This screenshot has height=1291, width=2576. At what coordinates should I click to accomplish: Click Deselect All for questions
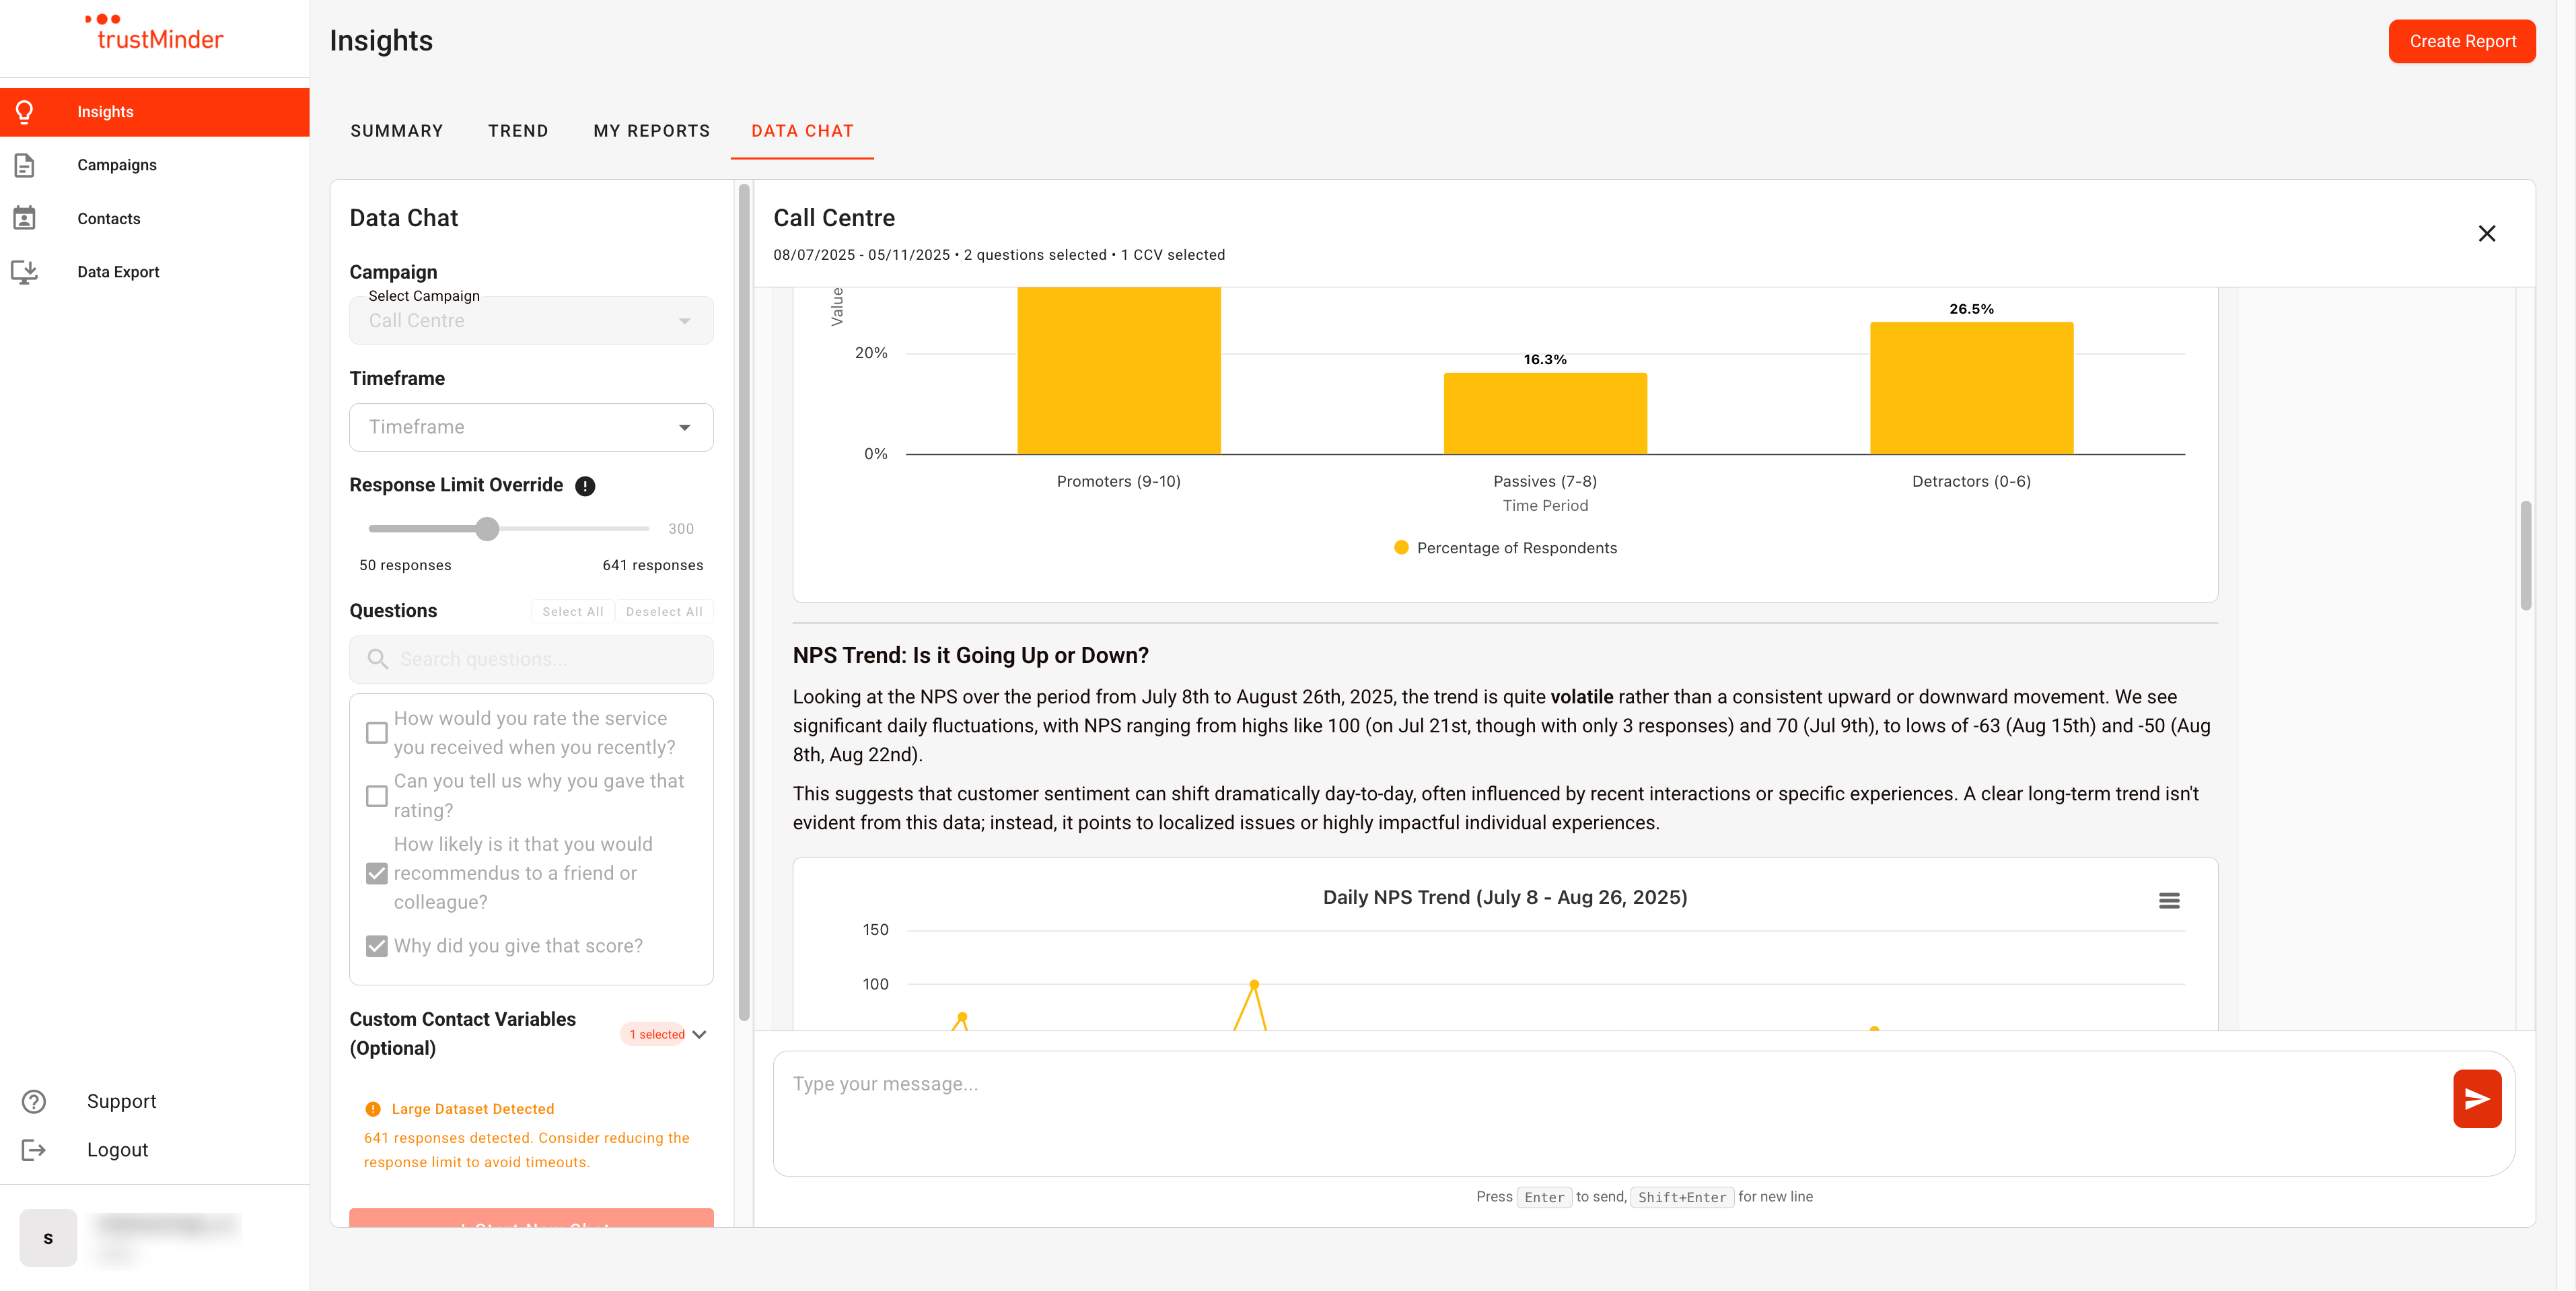click(664, 612)
